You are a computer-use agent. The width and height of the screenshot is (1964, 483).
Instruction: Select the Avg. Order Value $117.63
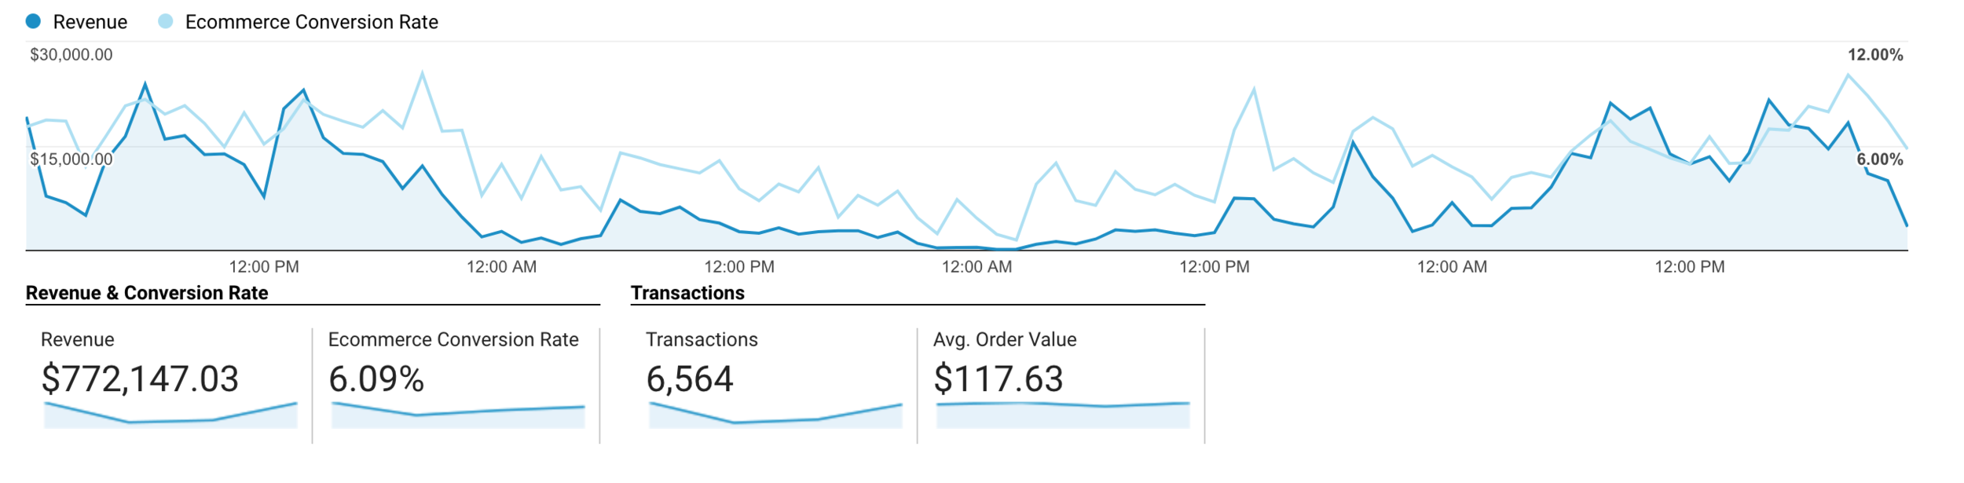click(998, 379)
